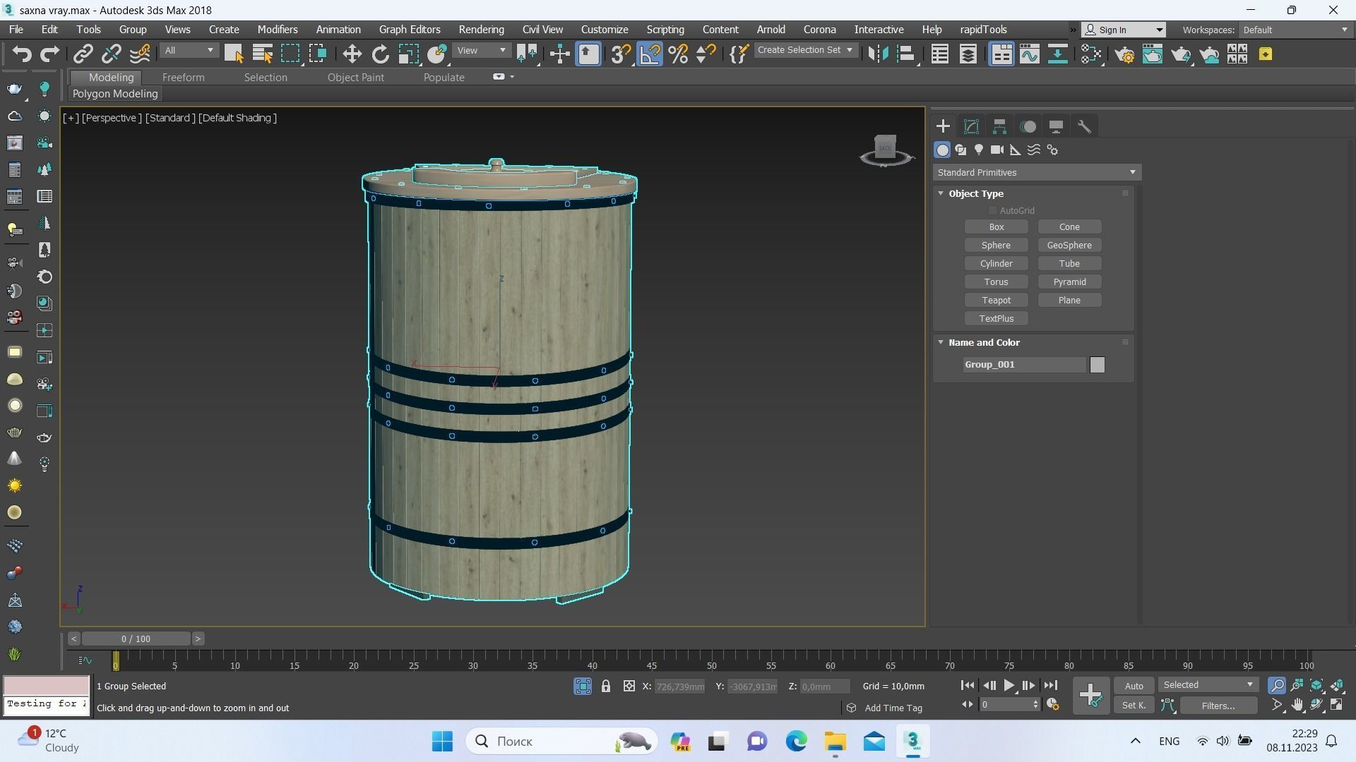Select the Helpers category icon
The height and width of the screenshot is (762, 1356).
coord(1016,150)
